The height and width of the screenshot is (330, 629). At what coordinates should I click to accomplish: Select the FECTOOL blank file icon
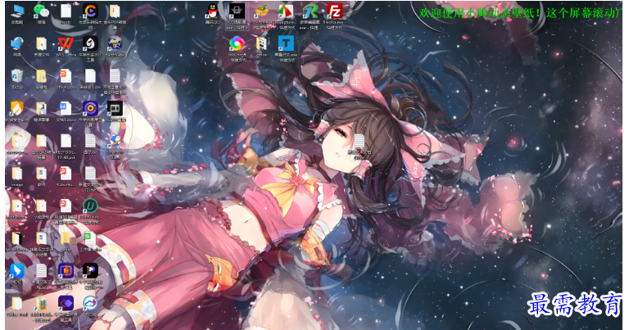66,141
